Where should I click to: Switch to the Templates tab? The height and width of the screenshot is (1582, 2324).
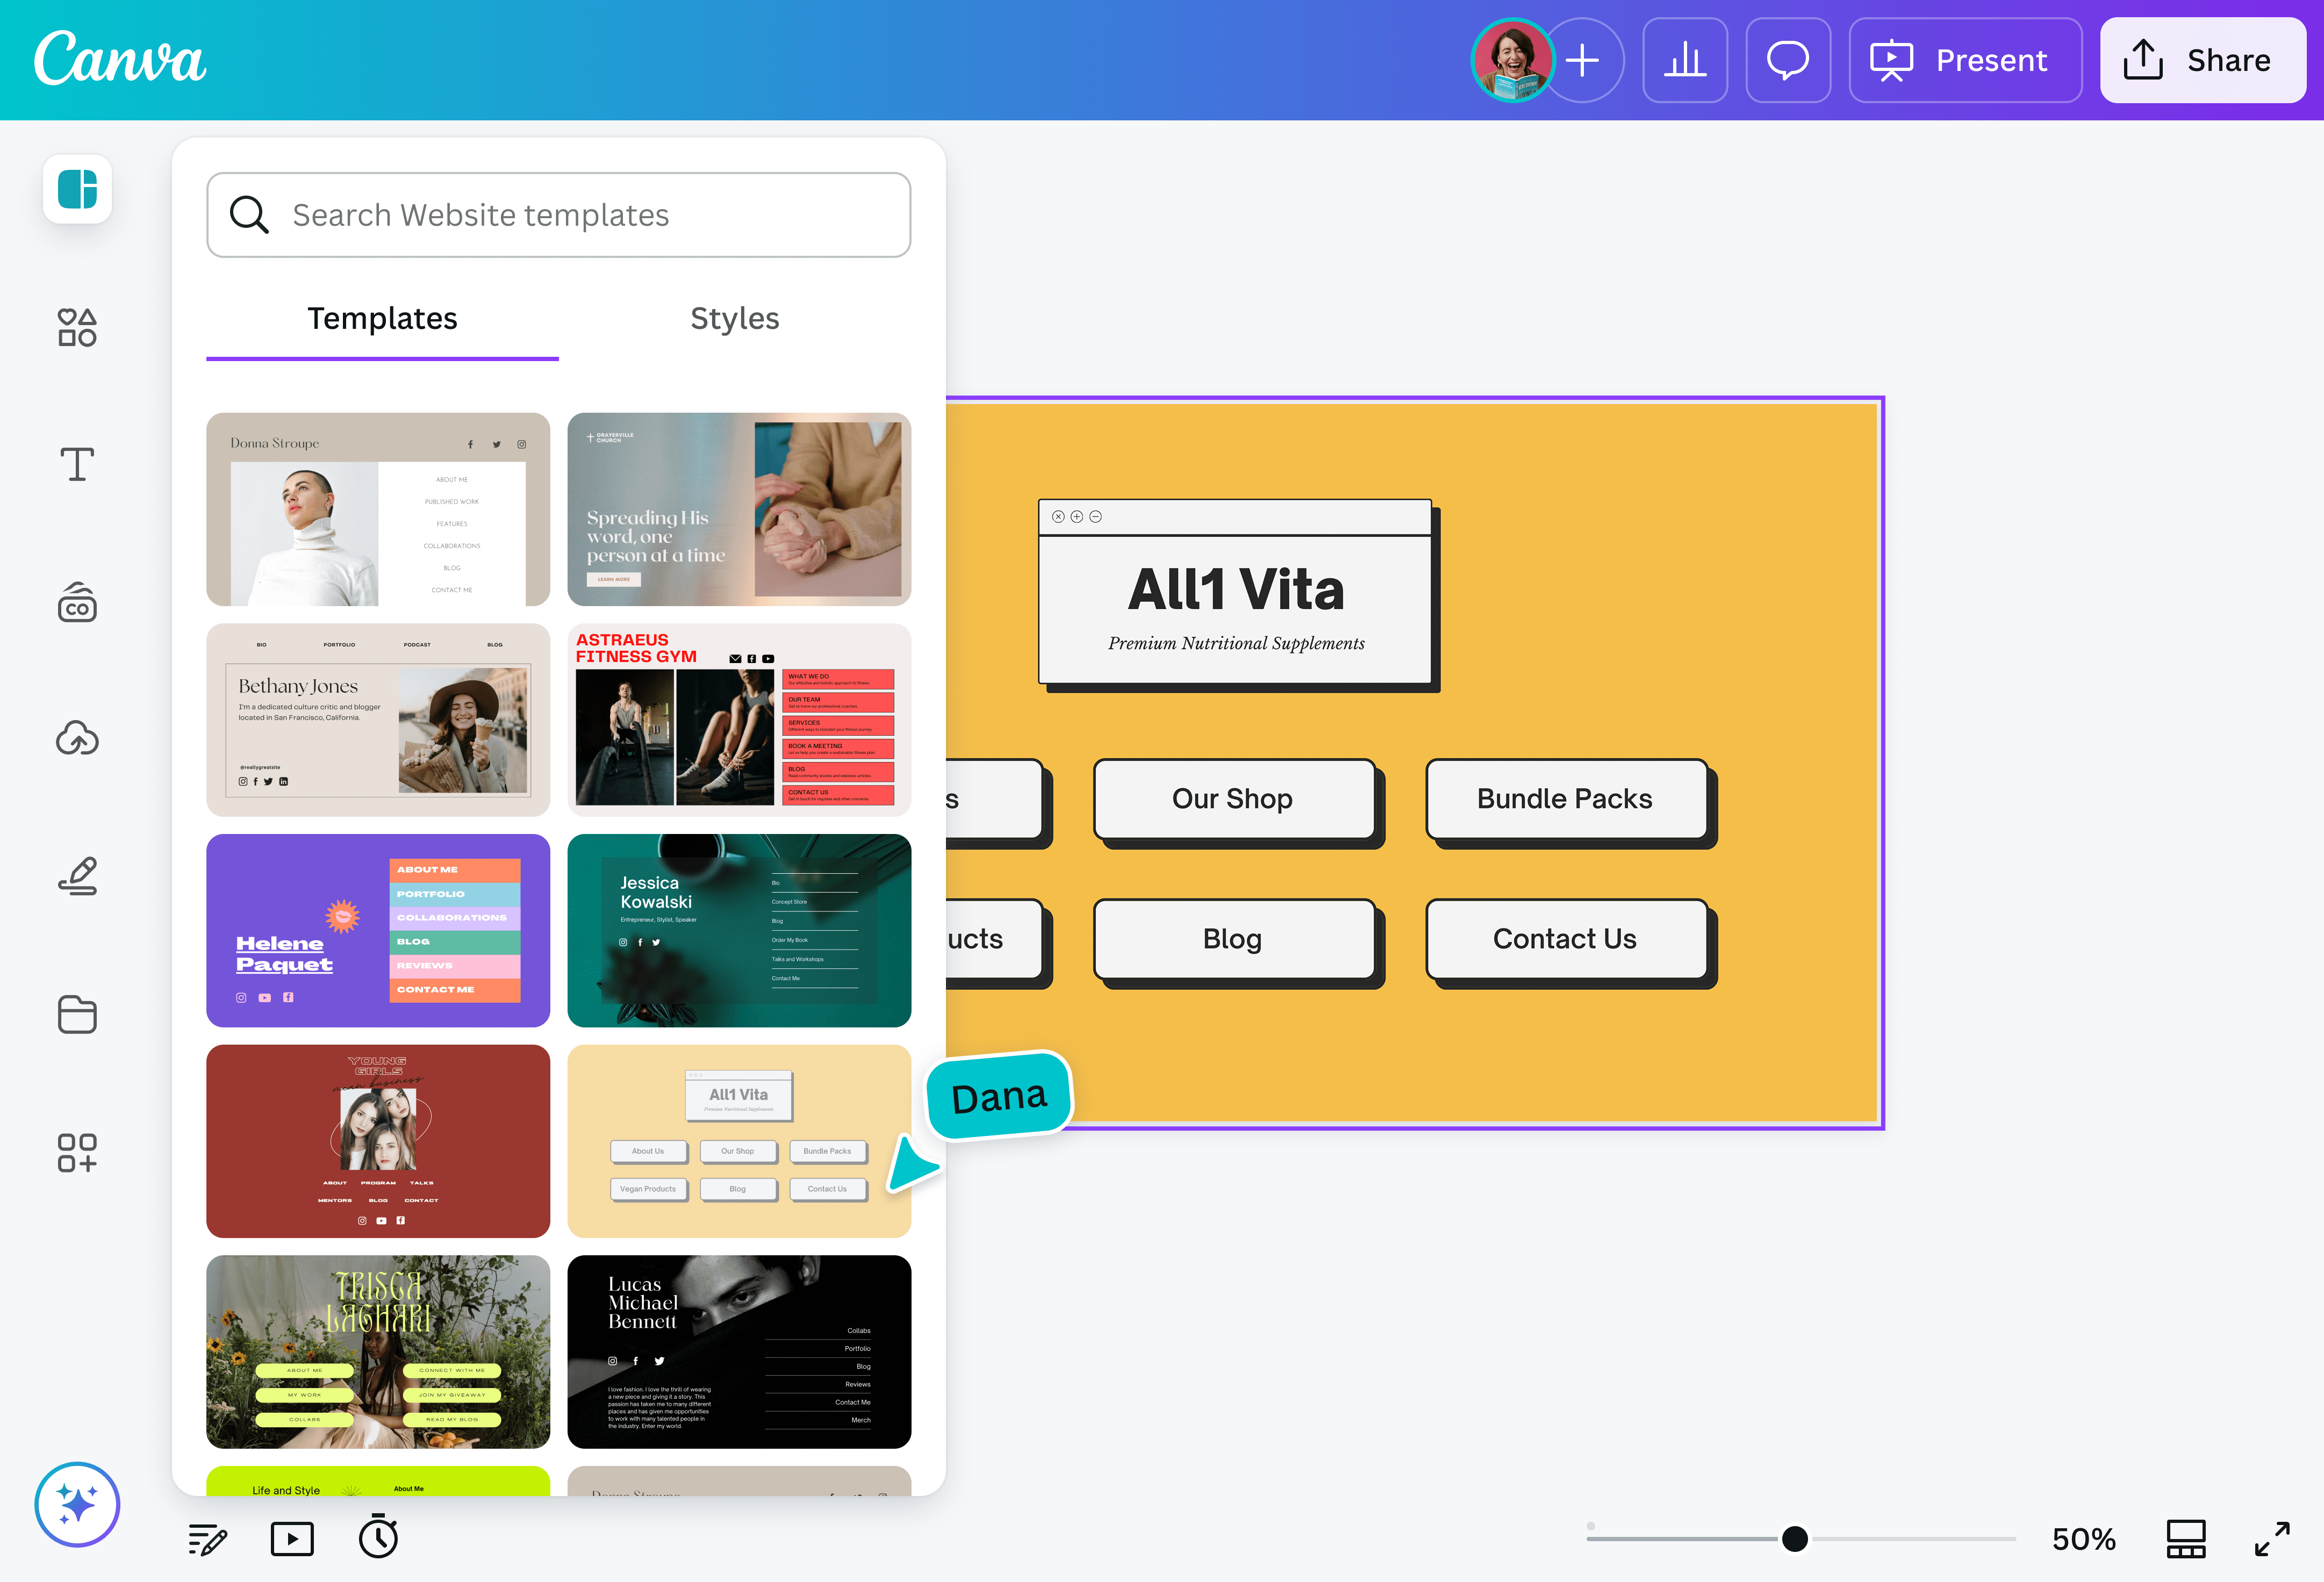tap(382, 318)
